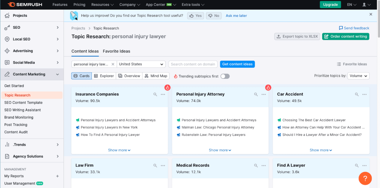The width and height of the screenshot is (380, 188).
Task: Click the Social Media icon in sidebar
Action: click(7, 63)
